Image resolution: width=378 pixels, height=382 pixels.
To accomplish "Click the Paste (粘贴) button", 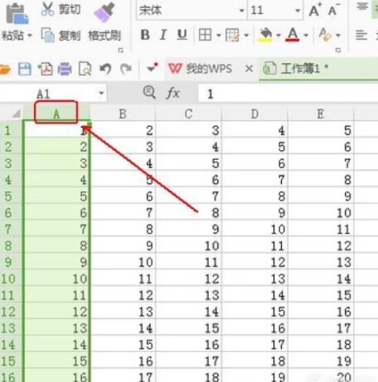I will coord(17,21).
